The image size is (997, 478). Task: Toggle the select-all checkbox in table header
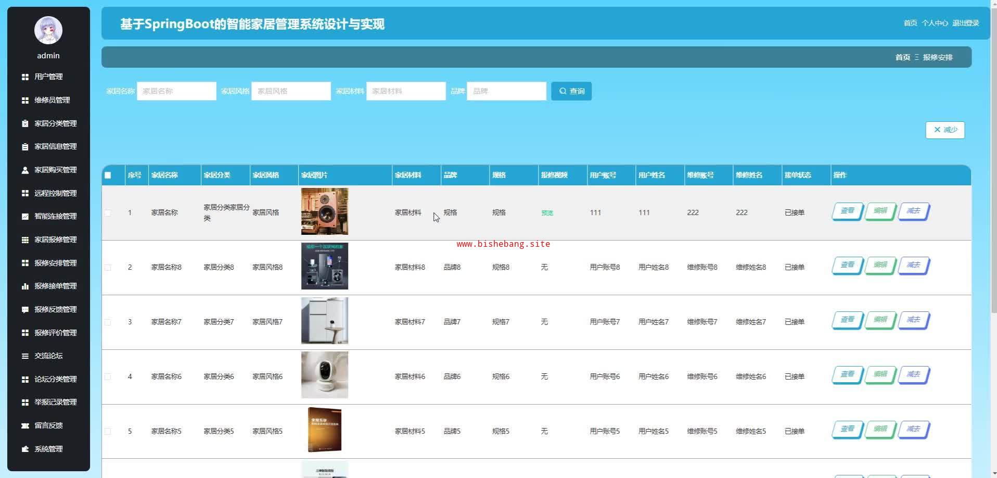[108, 175]
